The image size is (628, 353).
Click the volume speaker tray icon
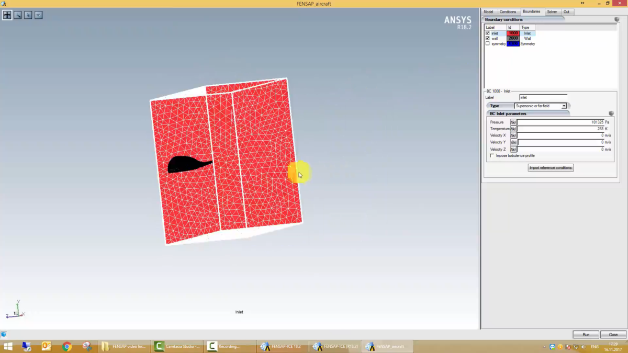point(584,347)
